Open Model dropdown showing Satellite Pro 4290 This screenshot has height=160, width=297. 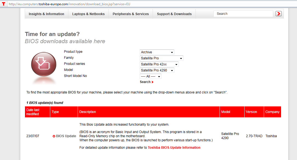tap(157, 70)
